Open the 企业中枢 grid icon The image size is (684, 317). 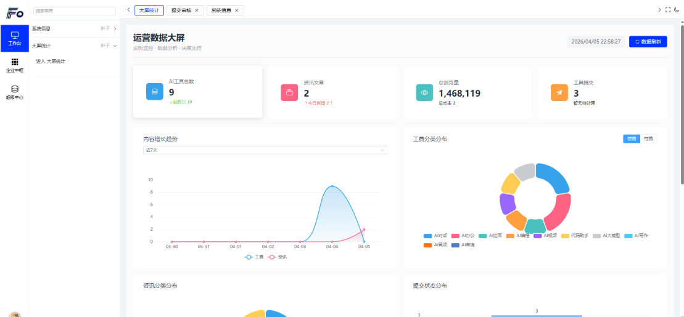point(14,65)
